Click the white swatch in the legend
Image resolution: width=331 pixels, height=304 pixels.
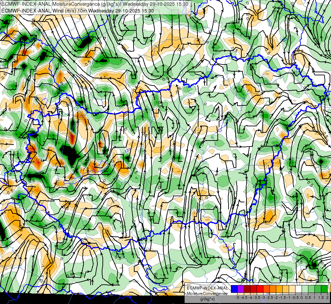[x=299, y=289]
